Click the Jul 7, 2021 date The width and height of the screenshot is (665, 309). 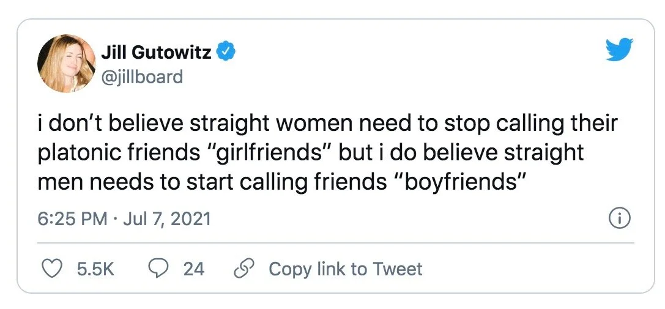click(x=166, y=219)
